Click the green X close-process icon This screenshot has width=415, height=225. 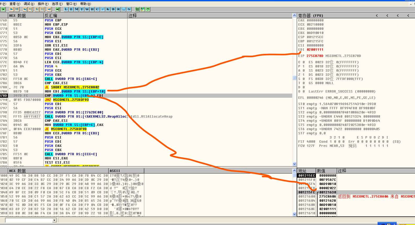pos(3,9)
